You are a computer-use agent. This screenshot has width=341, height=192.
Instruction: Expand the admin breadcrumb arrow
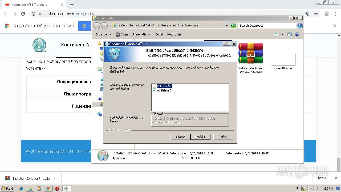[182, 26]
